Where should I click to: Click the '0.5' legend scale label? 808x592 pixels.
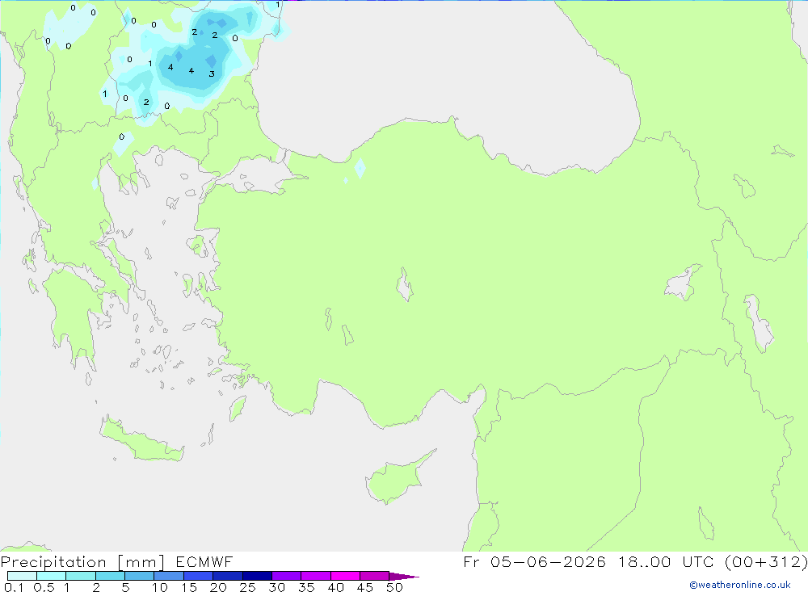[x=44, y=587]
